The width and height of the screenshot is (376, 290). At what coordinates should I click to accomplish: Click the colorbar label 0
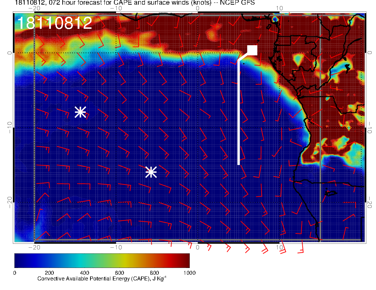tap(15, 273)
